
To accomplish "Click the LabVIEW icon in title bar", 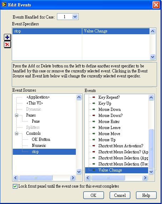I will [4, 5].
